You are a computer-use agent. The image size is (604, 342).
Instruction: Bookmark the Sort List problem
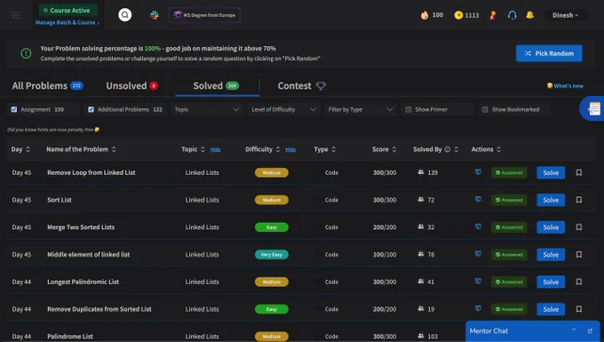coord(579,200)
